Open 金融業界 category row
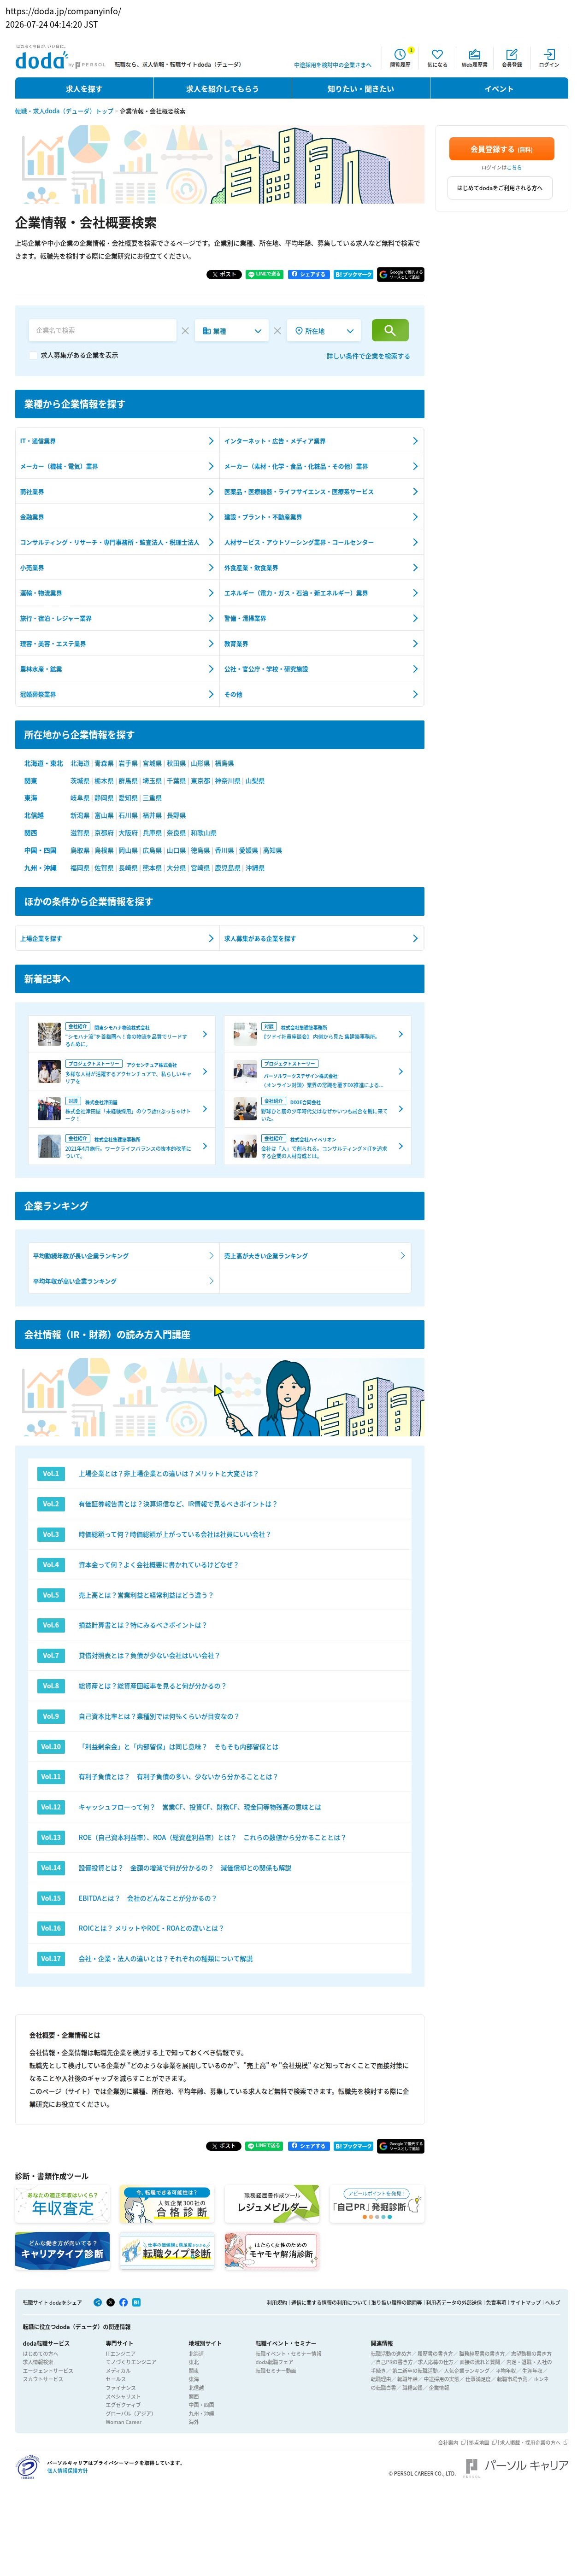This screenshot has height=2576, width=583. click(117, 517)
